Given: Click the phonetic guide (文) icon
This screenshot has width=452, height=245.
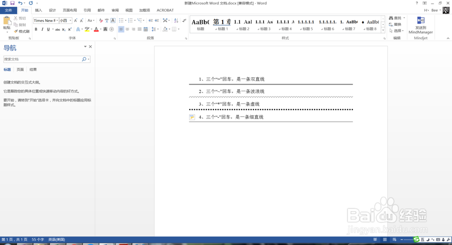Looking at the screenshot, I should (107, 20).
